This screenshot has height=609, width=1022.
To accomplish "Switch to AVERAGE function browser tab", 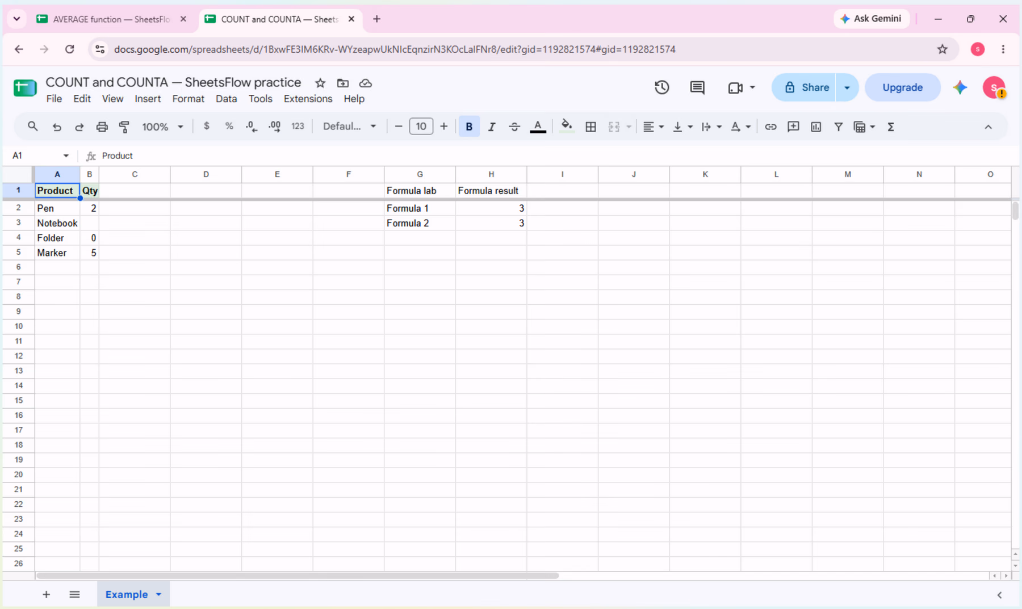I will (x=111, y=19).
